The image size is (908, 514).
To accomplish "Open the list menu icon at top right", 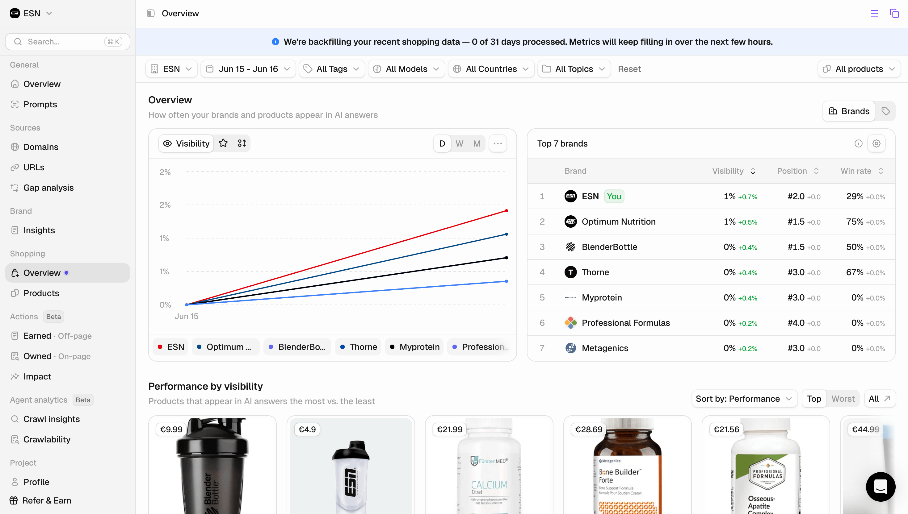I will coord(874,13).
